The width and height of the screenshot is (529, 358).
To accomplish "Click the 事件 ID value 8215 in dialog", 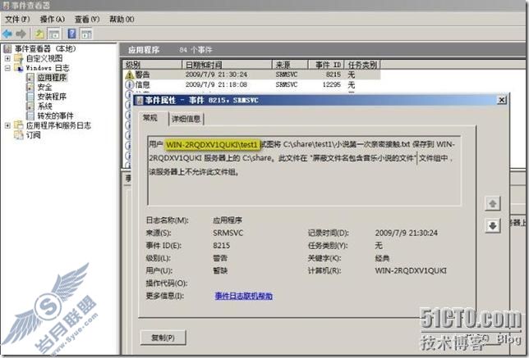I will tap(221, 246).
